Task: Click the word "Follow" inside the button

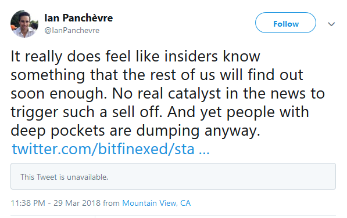Action: click(x=286, y=24)
